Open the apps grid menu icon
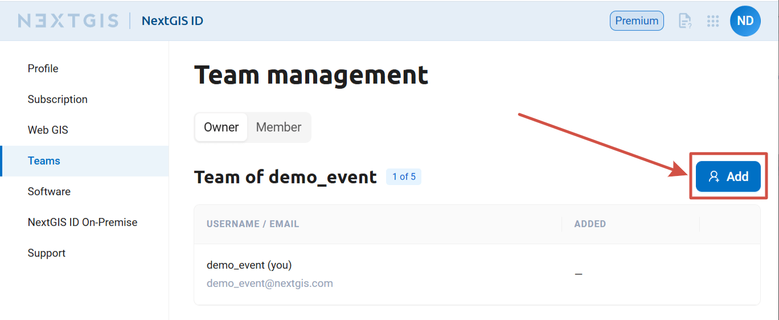Viewport: 779px width, 320px height. click(x=713, y=21)
